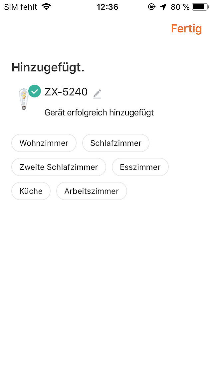This screenshot has width=213, height=379.
Task: Tap the pencil edit icon beside ZX-5240
Action: point(97,94)
